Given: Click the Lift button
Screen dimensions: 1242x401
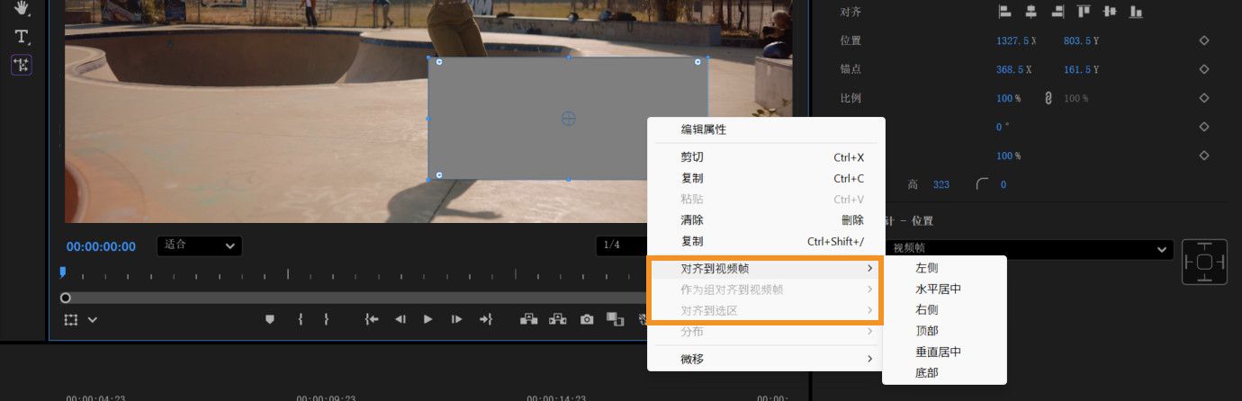Looking at the screenshot, I should (x=529, y=319).
